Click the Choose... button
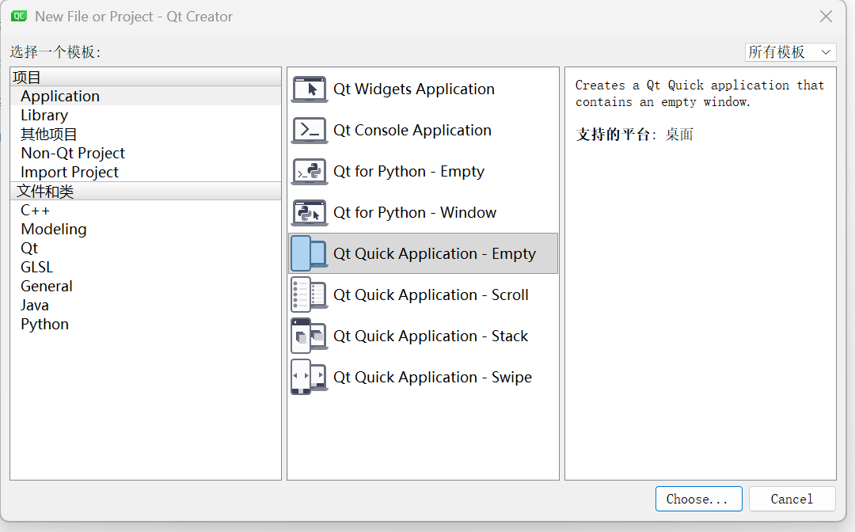Image resolution: width=855 pixels, height=532 pixels. (x=698, y=499)
